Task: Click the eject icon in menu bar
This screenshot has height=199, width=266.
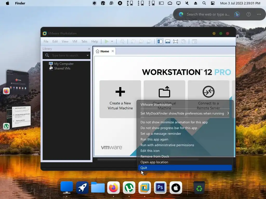Action: click(195, 3)
